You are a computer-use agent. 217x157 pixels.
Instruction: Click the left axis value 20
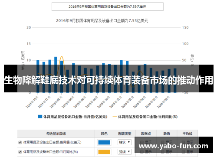pos(29,27)
